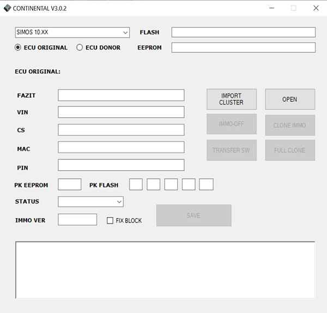This screenshot has width=327, height=313.
Task: Minimize the Continental window
Action: 272,8
